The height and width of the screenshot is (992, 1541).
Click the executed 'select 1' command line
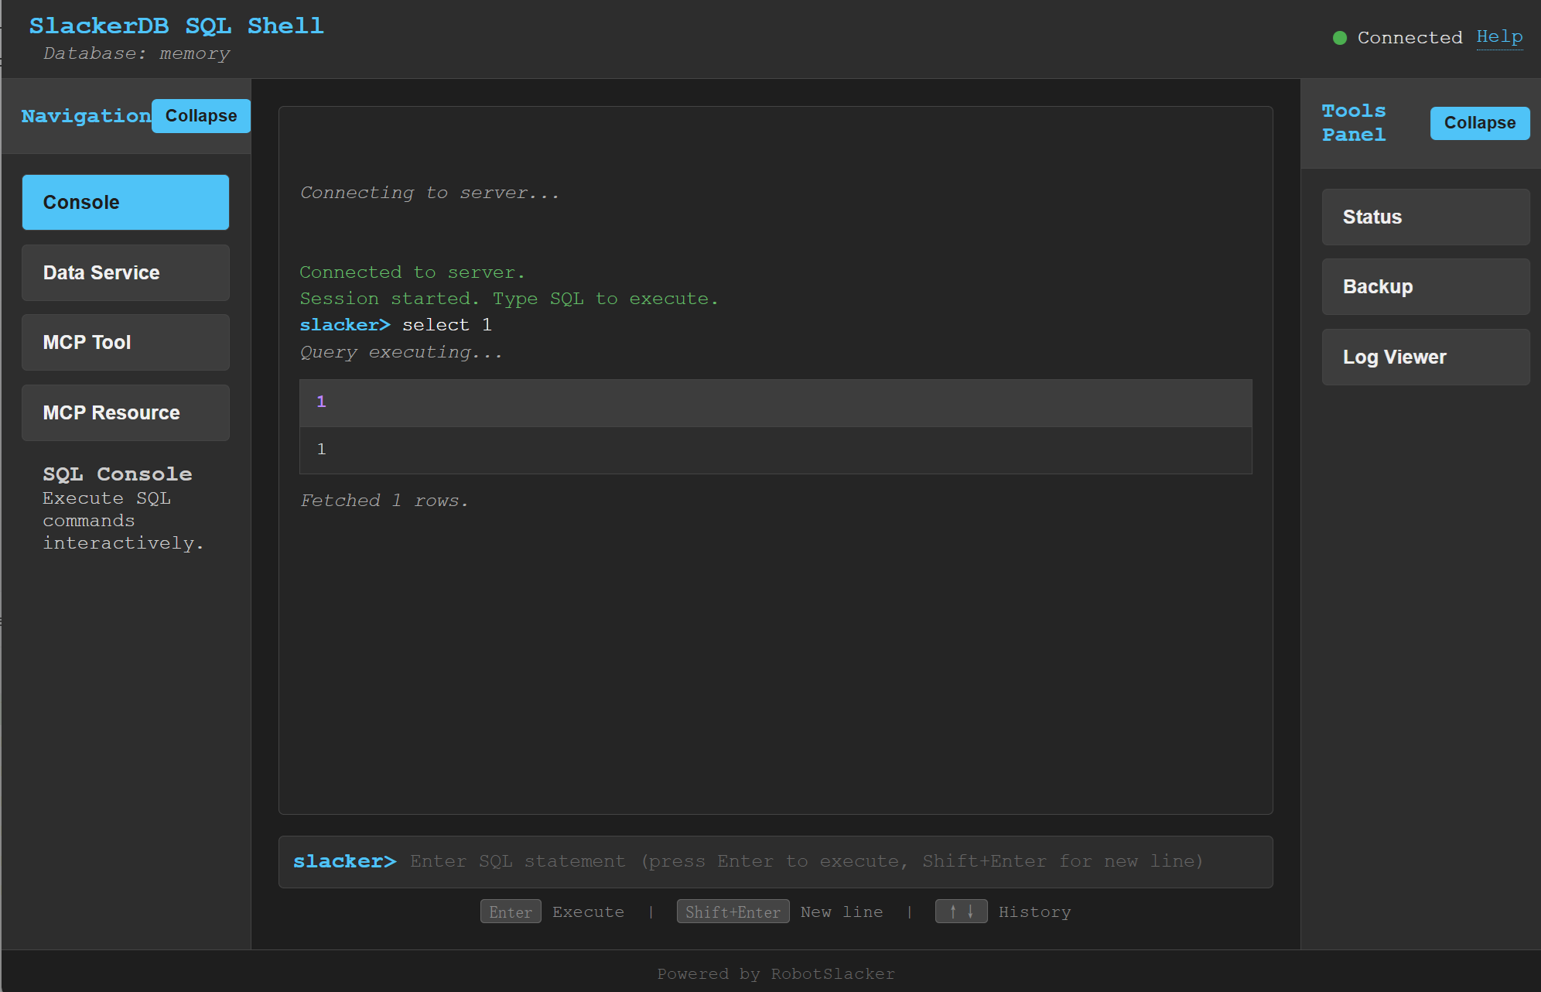(446, 325)
